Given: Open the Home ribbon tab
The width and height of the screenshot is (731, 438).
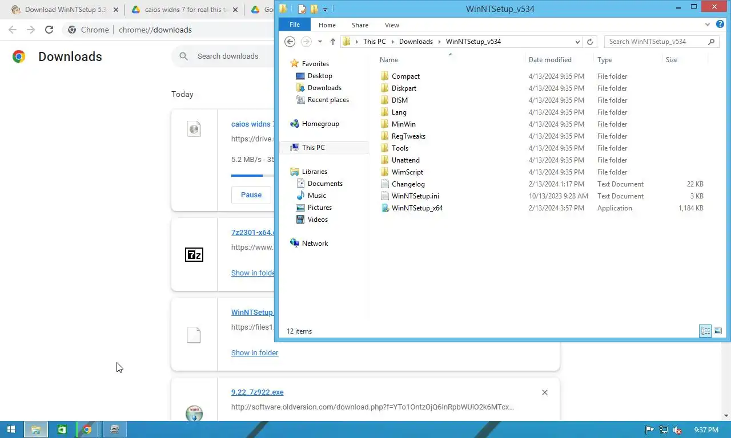Looking at the screenshot, I should click(327, 25).
